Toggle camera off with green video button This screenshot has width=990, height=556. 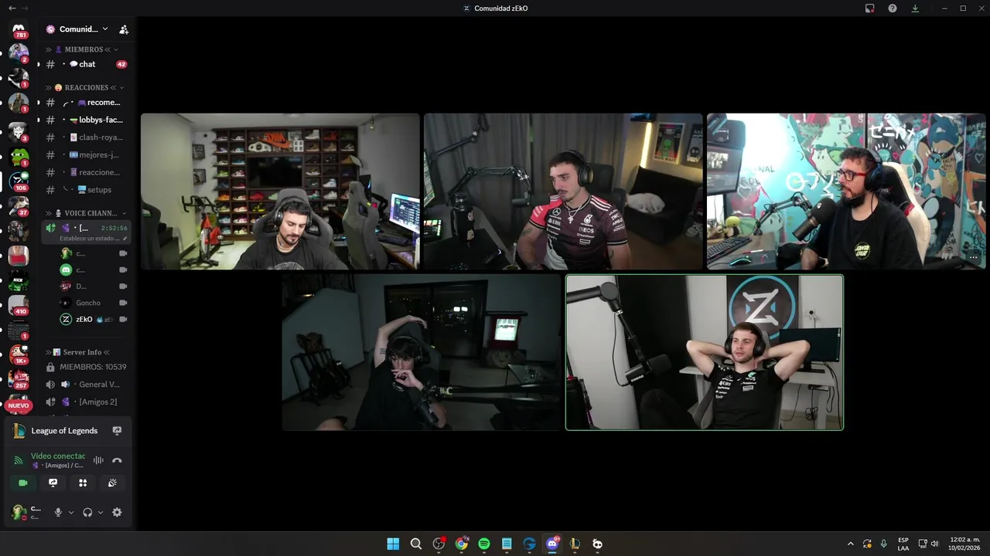(23, 483)
